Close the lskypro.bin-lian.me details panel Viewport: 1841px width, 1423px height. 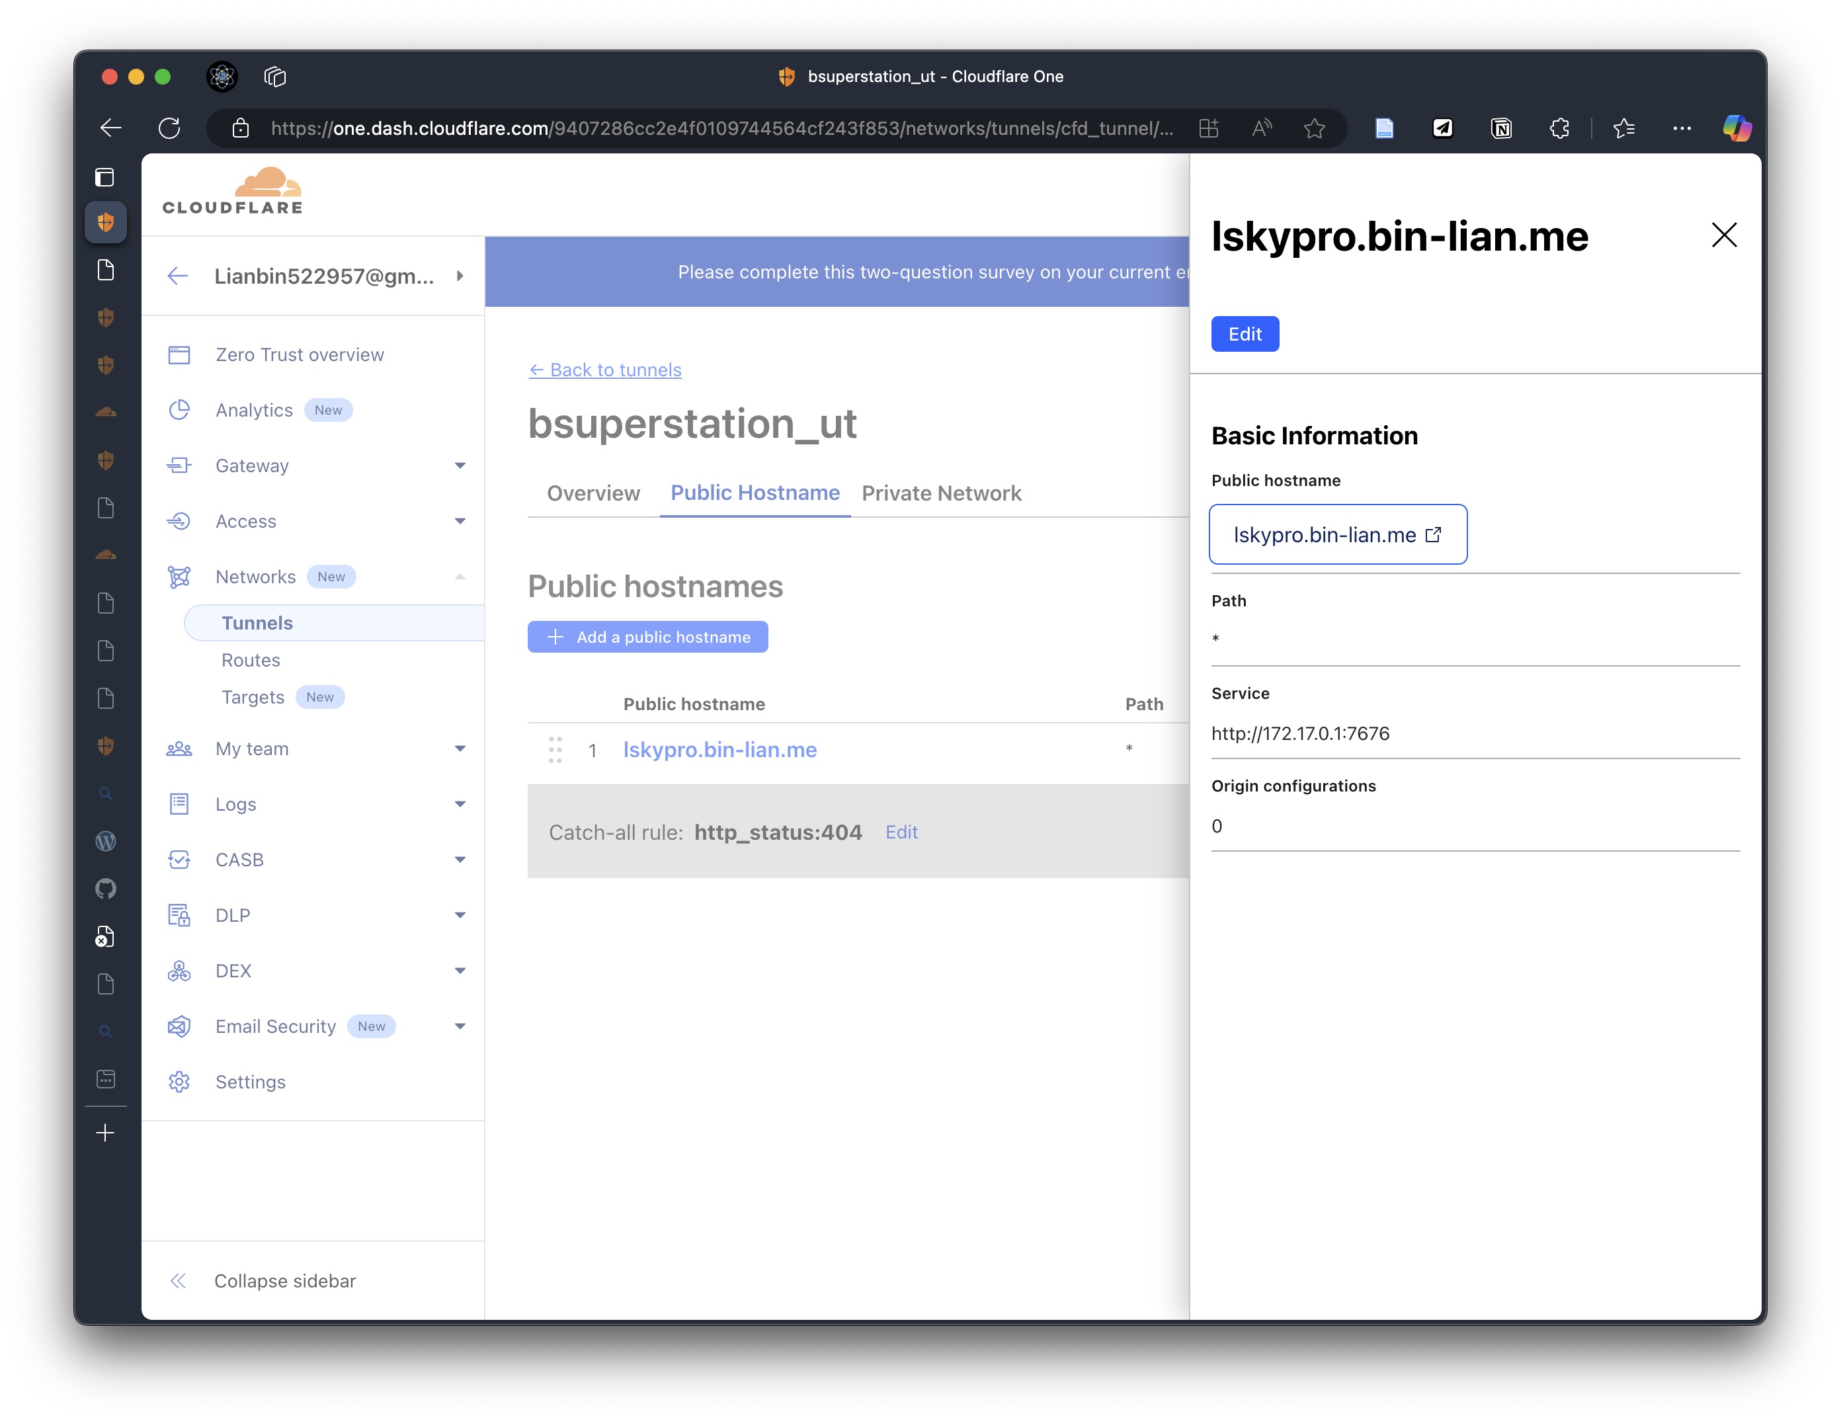[1724, 235]
